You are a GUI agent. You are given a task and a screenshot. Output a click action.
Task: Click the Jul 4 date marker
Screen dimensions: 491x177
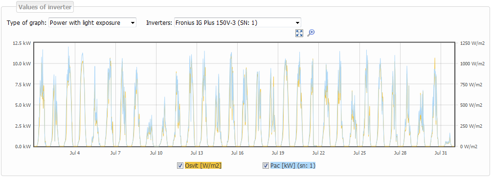point(75,153)
